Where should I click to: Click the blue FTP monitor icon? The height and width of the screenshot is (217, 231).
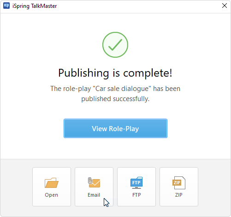pos(136,183)
